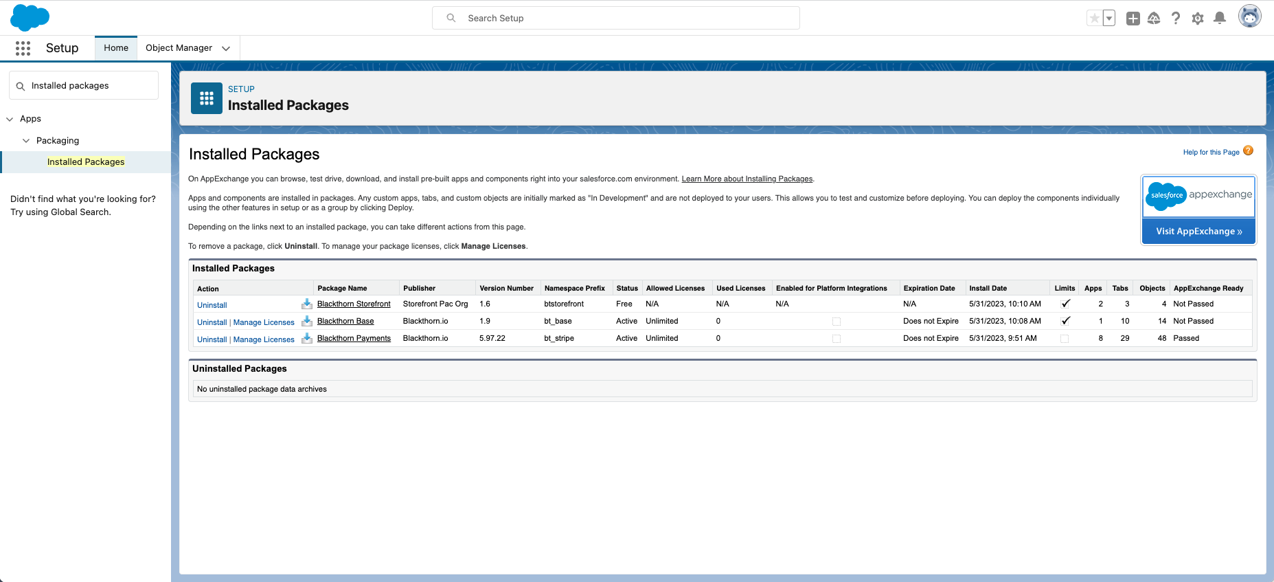Click the Limits checkmark for Blackthorn Base

click(x=1065, y=321)
